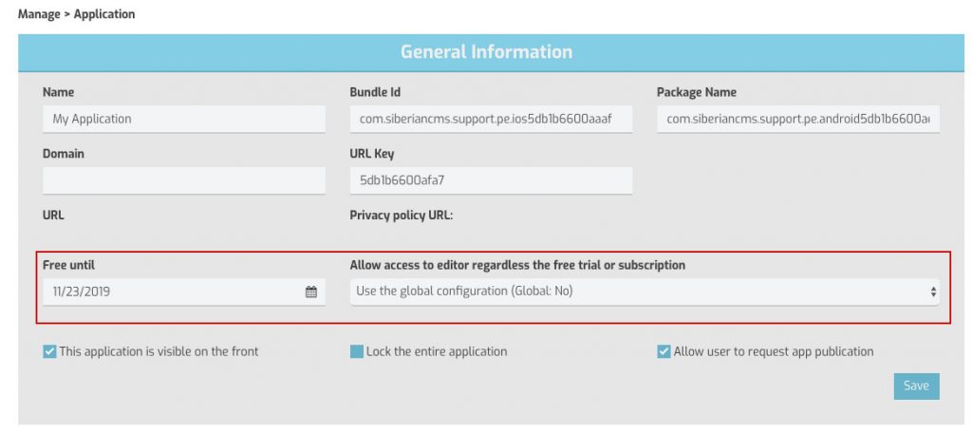Open the calendar picker icon in Free until
Image resolution: width=972 pixels, height=433 pixels.
point(310,292)
